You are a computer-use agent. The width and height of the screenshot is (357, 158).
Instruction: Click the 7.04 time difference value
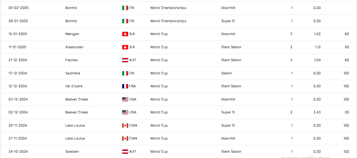pyautogui.click(x=317, y=60)
